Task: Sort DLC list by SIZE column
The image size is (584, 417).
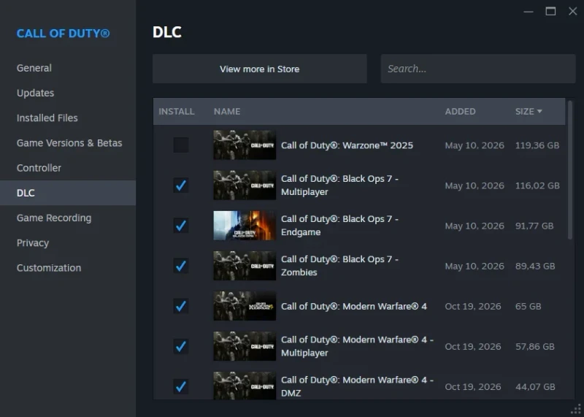Action: click(x=528, y=112)
